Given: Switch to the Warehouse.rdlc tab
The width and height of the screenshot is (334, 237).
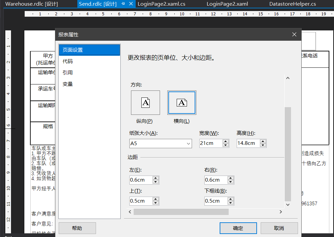Looking at the screenshot, I should click(x=32, y=4).
